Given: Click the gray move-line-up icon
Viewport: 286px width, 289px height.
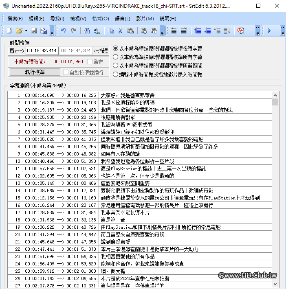Looking at the screenshot, I should [217, 31].
